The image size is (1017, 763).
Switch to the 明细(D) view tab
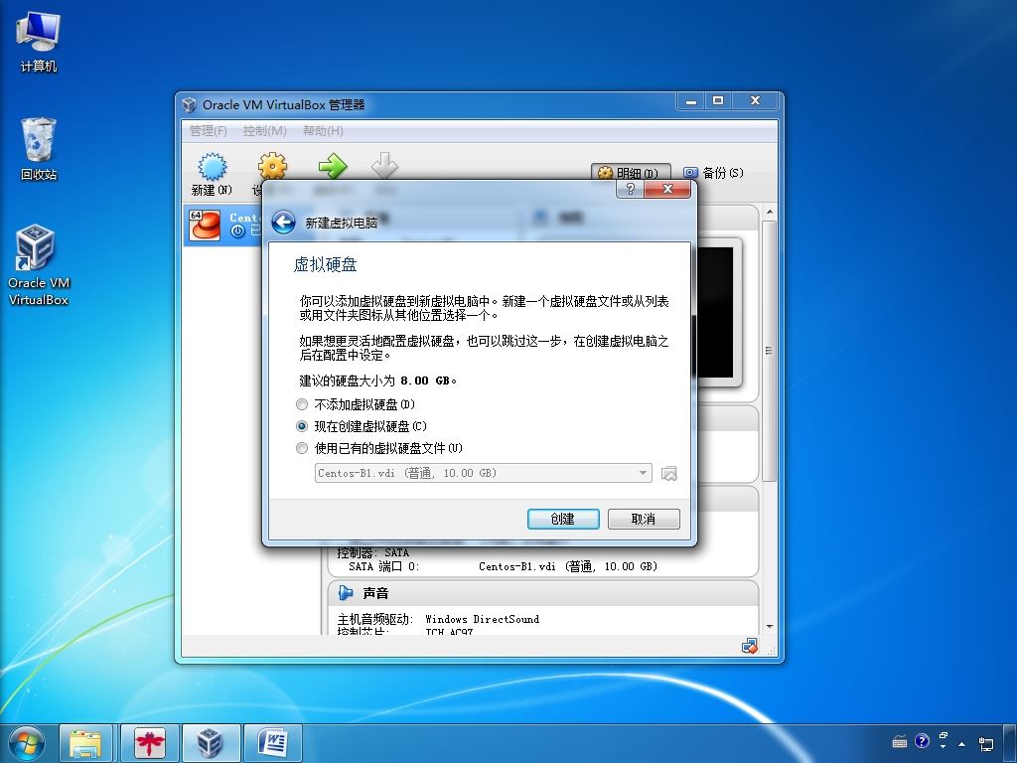[x=631, y=173]
